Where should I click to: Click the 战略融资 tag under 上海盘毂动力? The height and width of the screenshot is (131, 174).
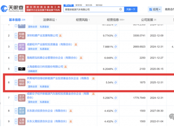coord(32,71)
